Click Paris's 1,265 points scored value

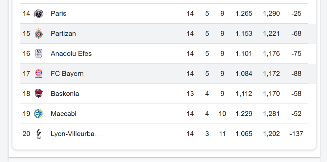click(244, 13)
